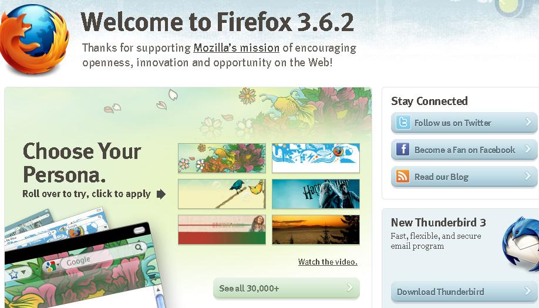This screenshot has height=308, width=539.
Task: Click the Facebook f icon
Action: tap(403, 150)
